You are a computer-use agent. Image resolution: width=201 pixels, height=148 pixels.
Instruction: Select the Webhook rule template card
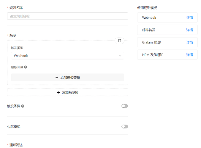pyautogui.click(x=167, y=17)
